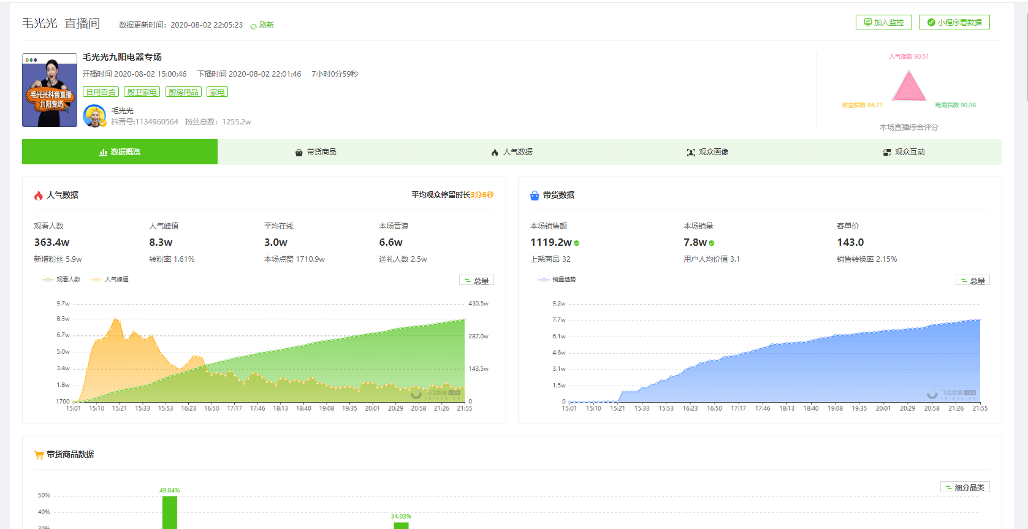Click the 收益指数 84.71 label
Image resolution: width=1028 pixels, height=529 pixels.
coord(862,105)
